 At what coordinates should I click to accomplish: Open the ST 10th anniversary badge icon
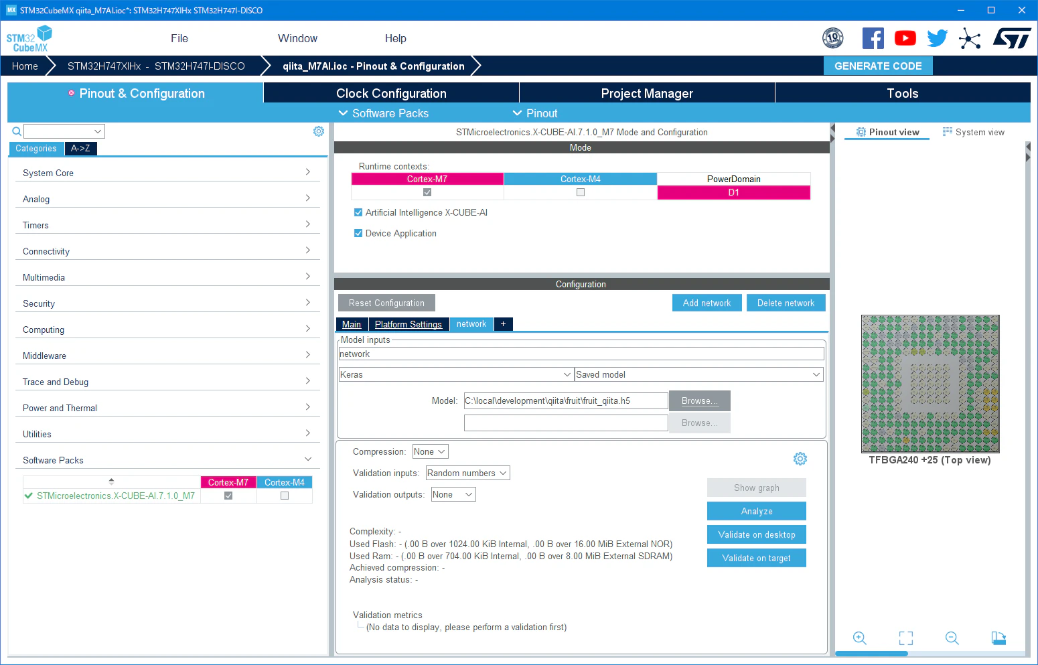pos(833,38)
